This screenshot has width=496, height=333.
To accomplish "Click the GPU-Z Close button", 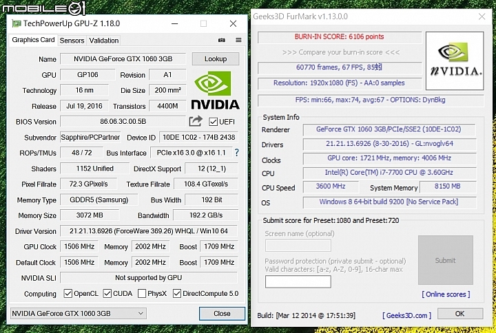I will (x=222, y=314).
